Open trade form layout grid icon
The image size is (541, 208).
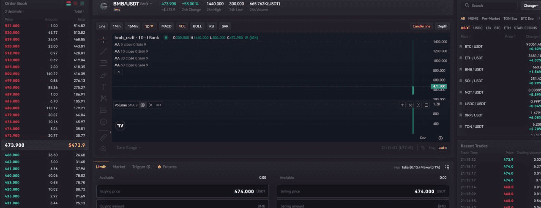(x=447, y=167)
